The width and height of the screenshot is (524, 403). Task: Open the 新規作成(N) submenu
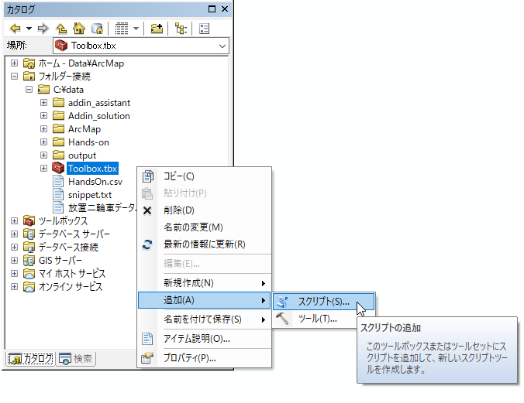click(204, 283)
